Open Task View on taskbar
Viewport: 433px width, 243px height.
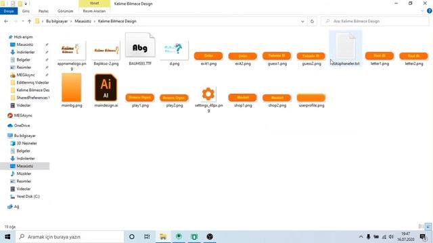click(x=147, y=237)
